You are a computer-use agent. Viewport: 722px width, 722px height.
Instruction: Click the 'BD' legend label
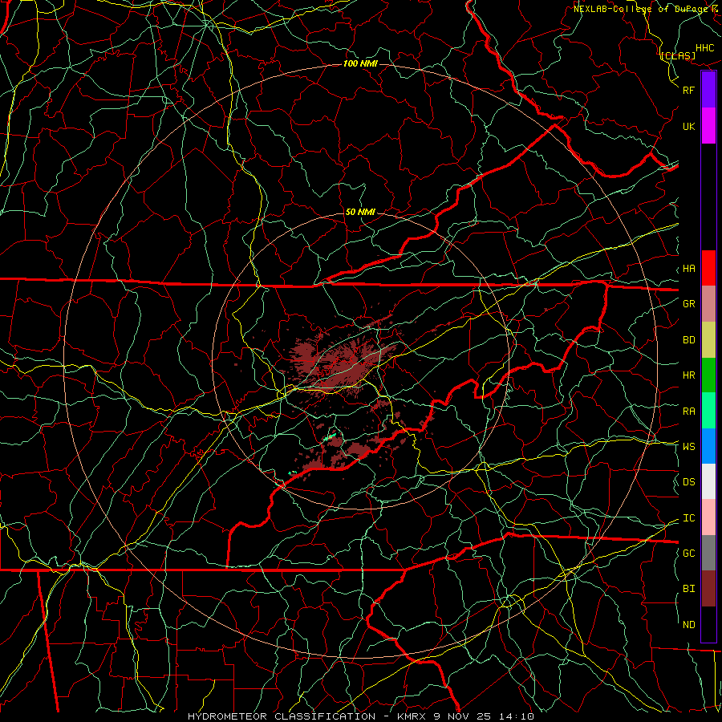(689, 340)
